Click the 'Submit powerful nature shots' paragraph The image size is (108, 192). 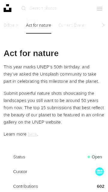click(x=54, y=108)
